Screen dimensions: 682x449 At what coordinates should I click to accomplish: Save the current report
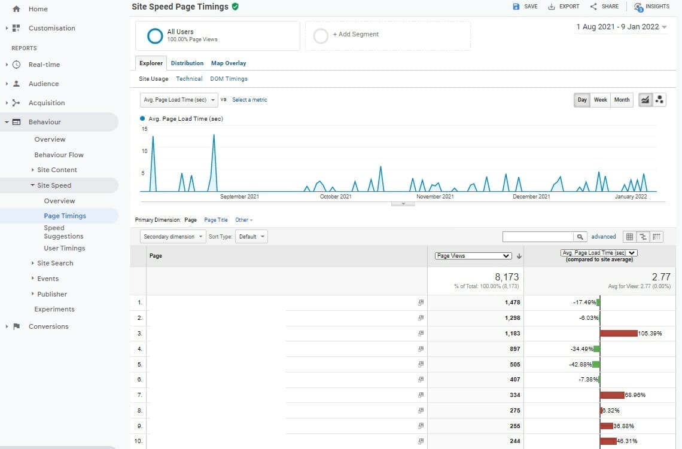(x=525, y=7)
